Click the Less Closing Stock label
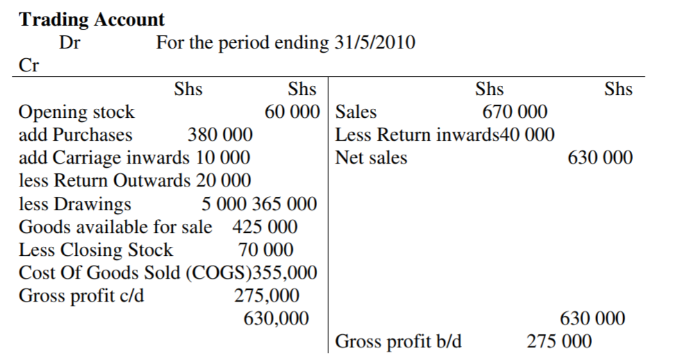 click(96, 250)
